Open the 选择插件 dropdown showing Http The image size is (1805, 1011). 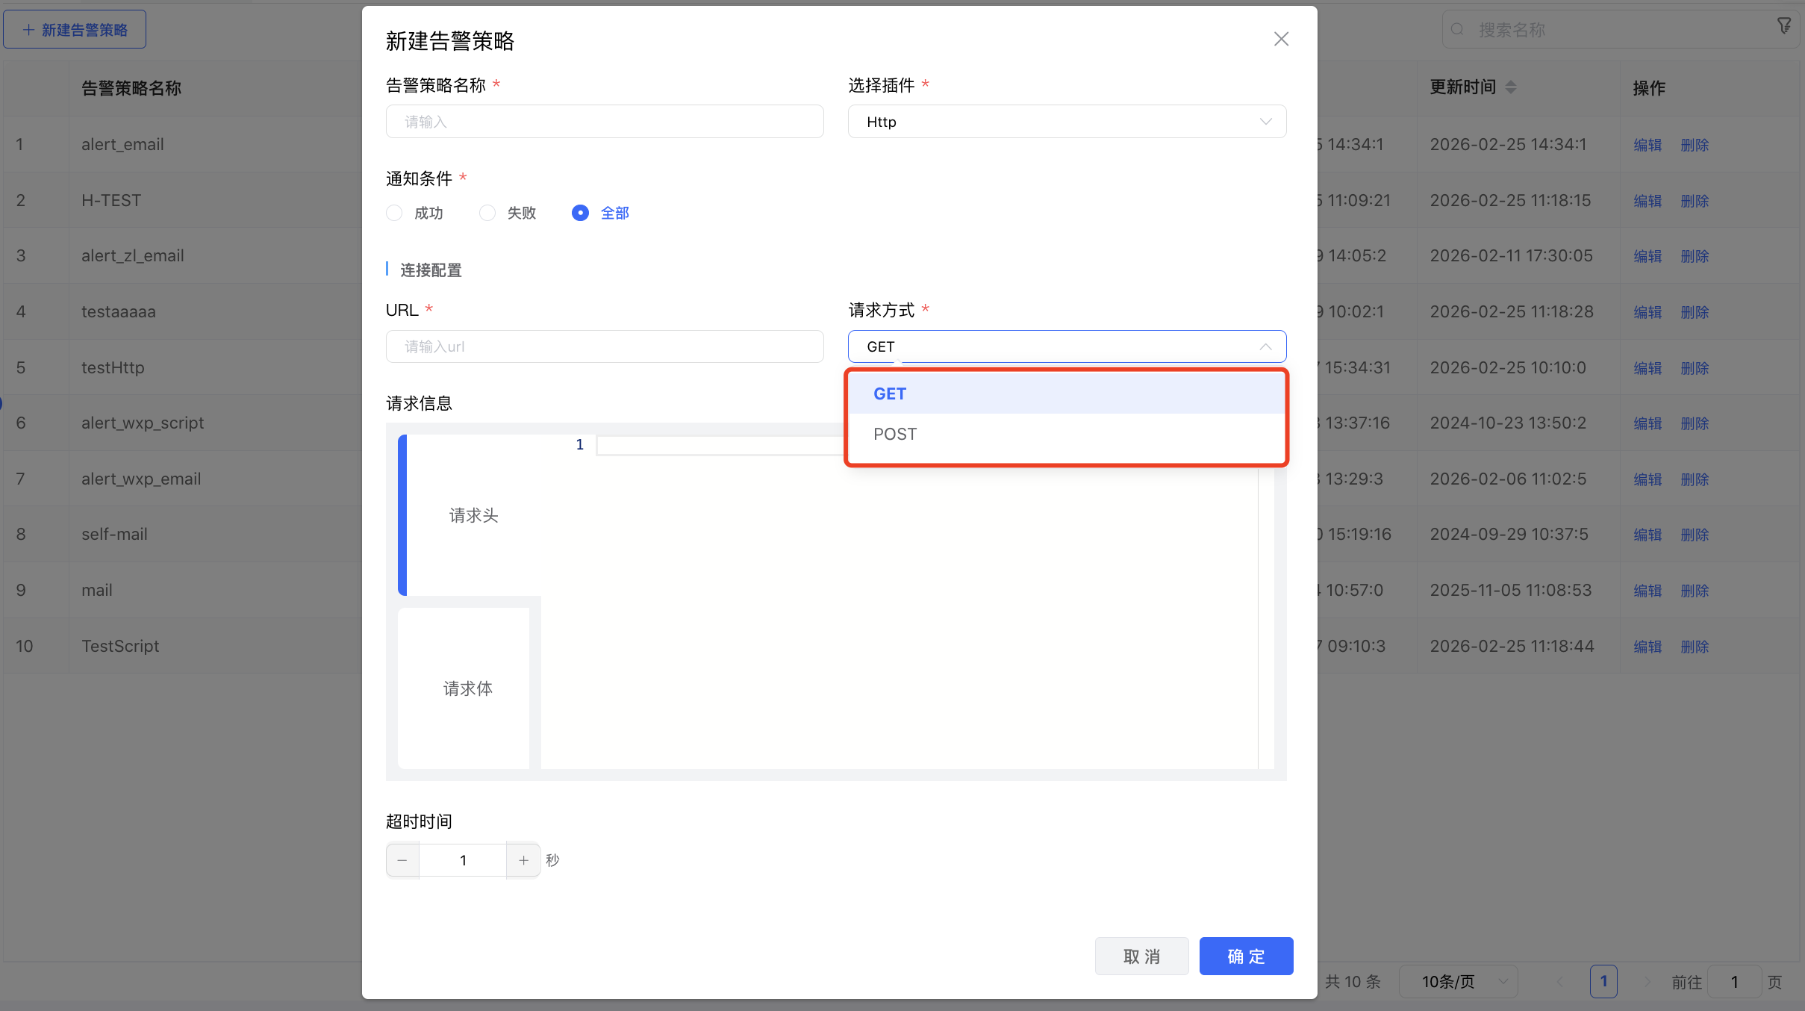coord(1066,121)
